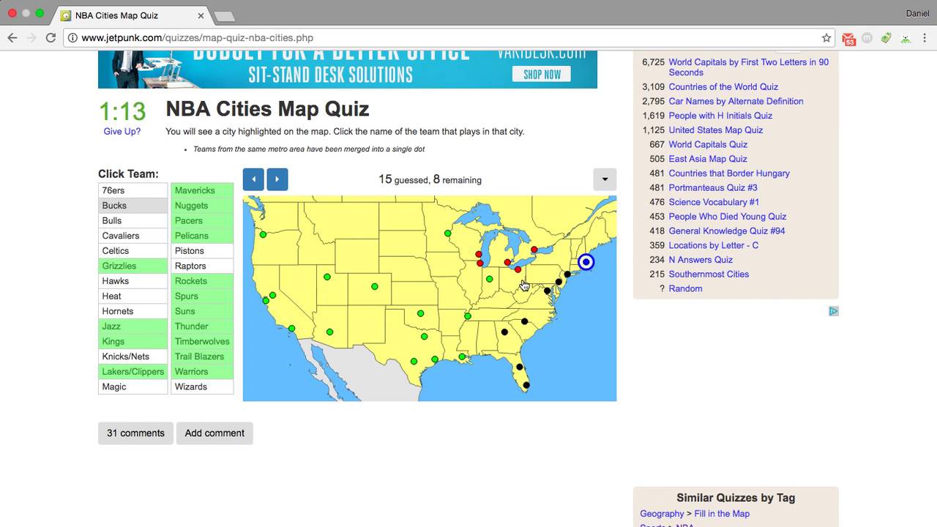Click the Give Up? link

click(122, 132)
